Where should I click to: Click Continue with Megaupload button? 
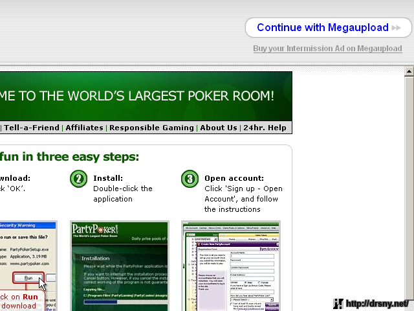[328, 27]
